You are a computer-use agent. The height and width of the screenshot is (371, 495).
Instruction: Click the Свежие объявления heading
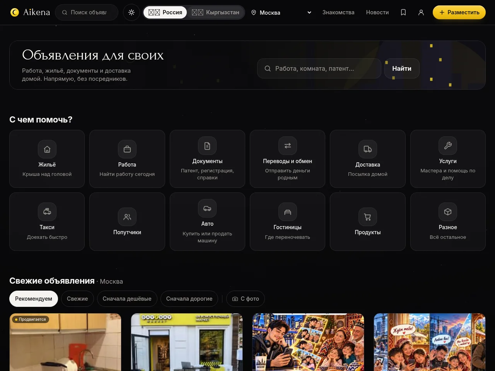(x=52, y=281)
